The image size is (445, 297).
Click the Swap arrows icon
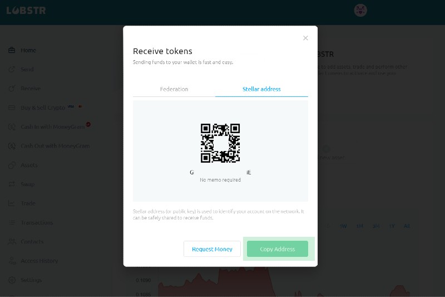tap(12, 184)
